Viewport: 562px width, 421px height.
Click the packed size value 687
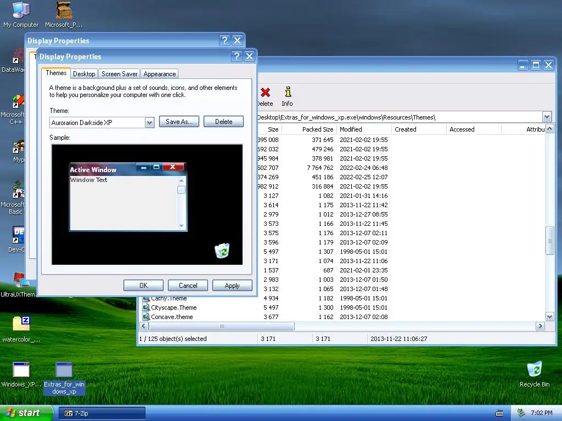tap(328, 270)
